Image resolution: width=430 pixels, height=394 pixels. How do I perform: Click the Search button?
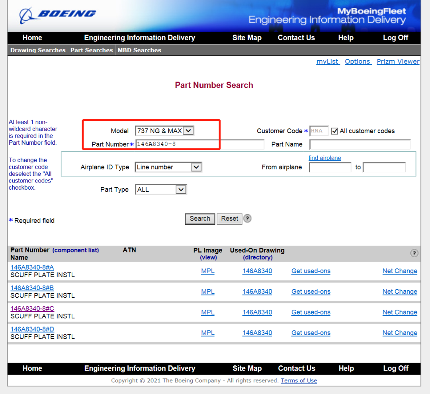click(x=200, y=219)
